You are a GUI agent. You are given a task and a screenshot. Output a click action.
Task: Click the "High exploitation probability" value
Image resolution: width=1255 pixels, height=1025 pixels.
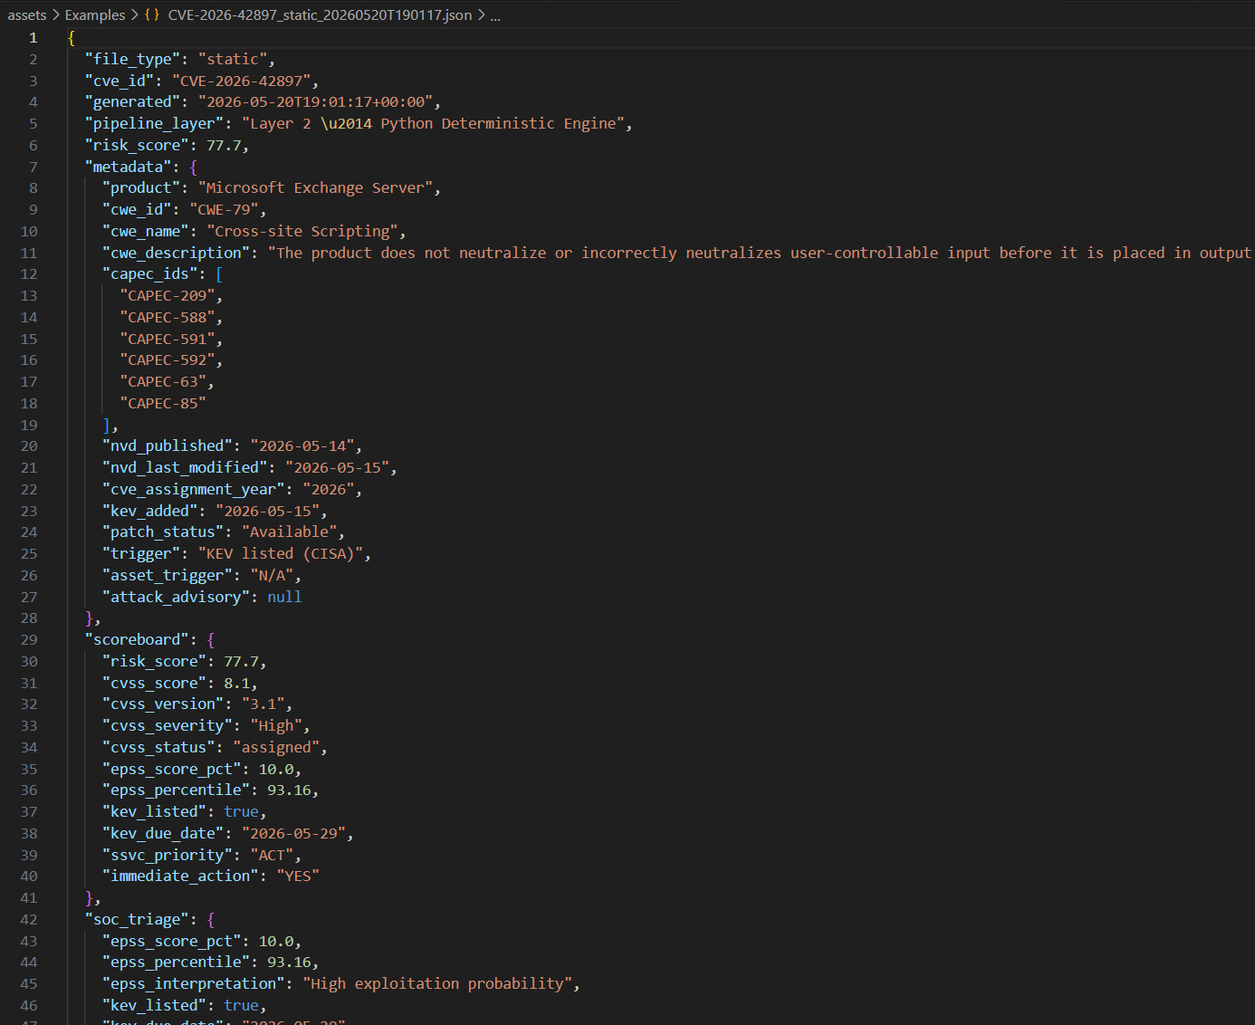pyautogui.click(x=438, y=983)
